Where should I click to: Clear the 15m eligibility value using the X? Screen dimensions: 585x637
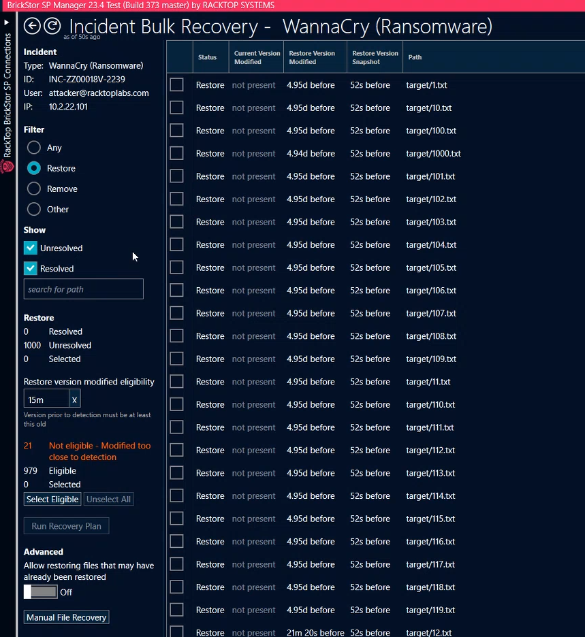(74, 397)
